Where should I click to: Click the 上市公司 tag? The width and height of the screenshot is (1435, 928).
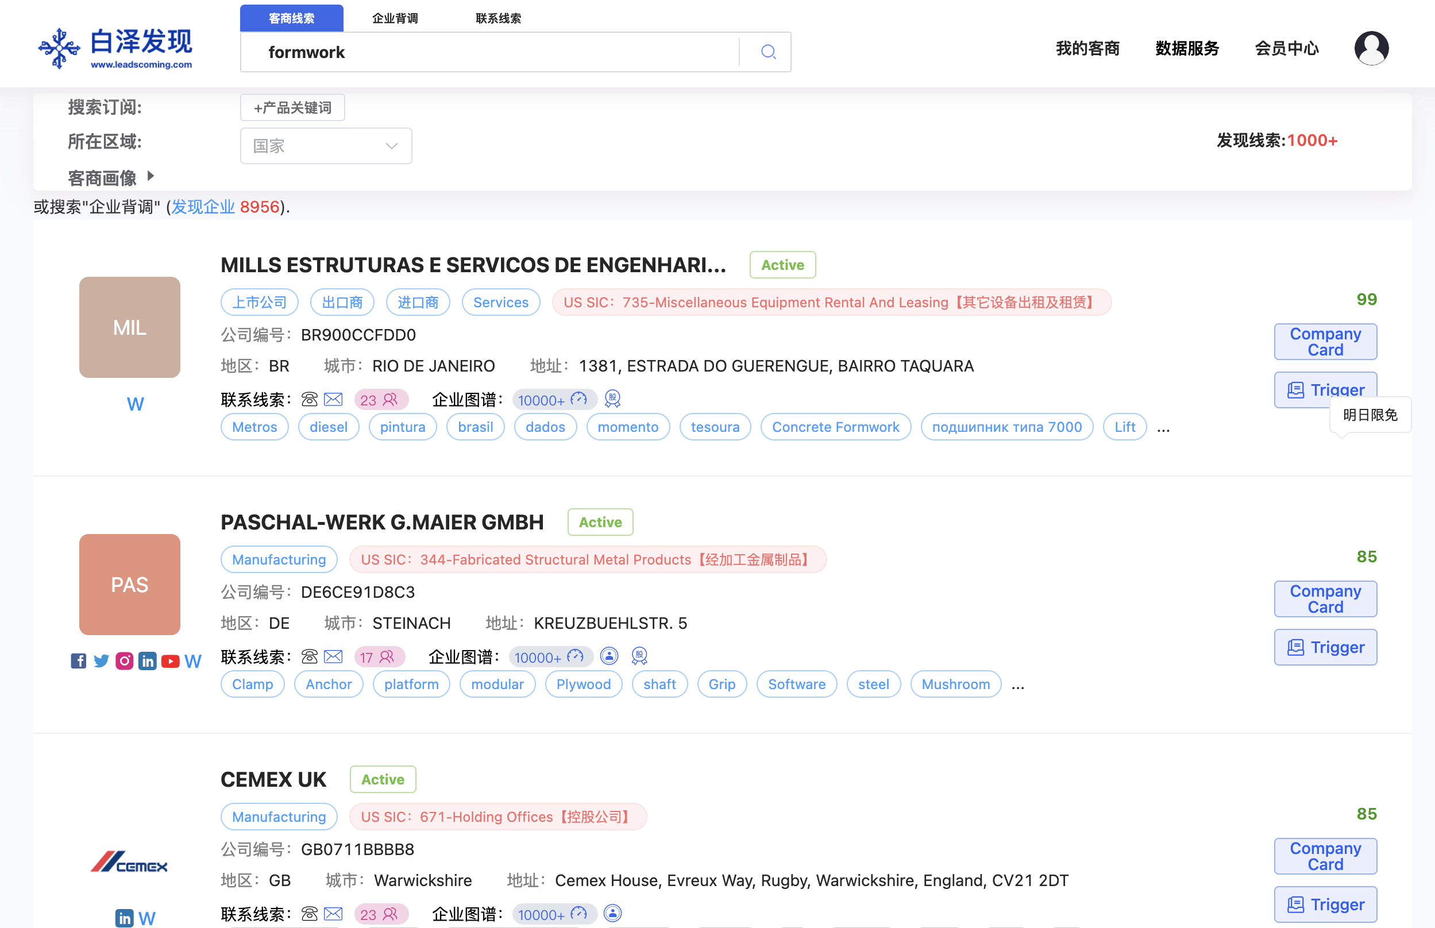click(259, 302)
